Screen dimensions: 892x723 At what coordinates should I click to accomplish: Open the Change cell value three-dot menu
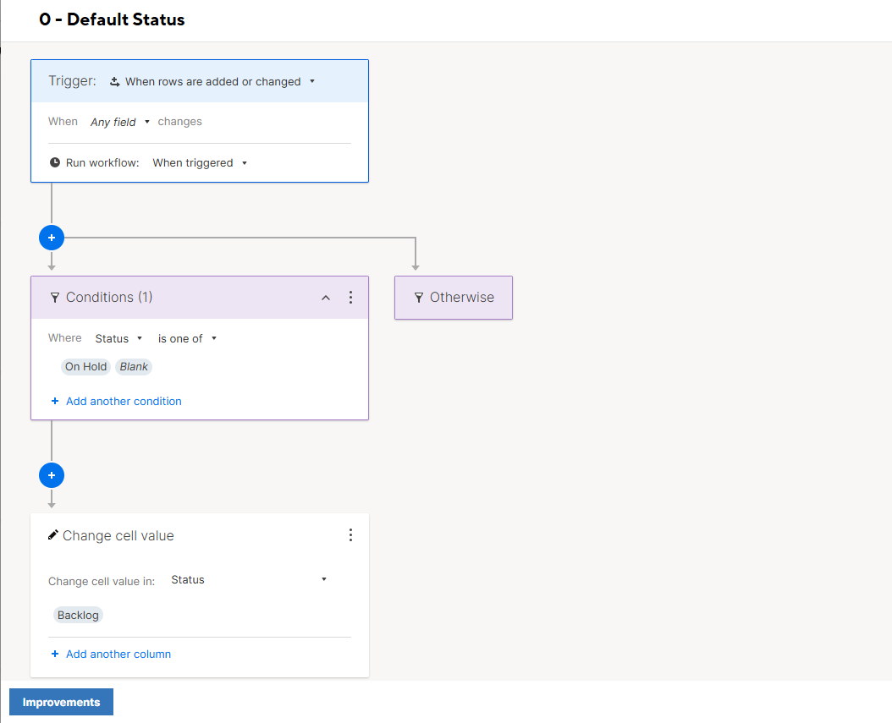point(351,535)
